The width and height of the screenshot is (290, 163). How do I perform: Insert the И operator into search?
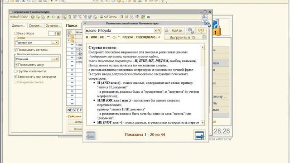[x=87, y=37]
